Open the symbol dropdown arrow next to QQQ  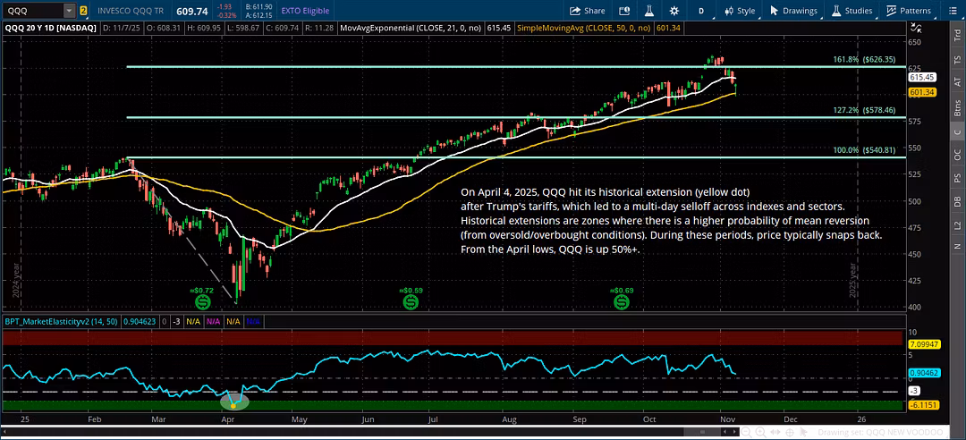click(69, 11)
